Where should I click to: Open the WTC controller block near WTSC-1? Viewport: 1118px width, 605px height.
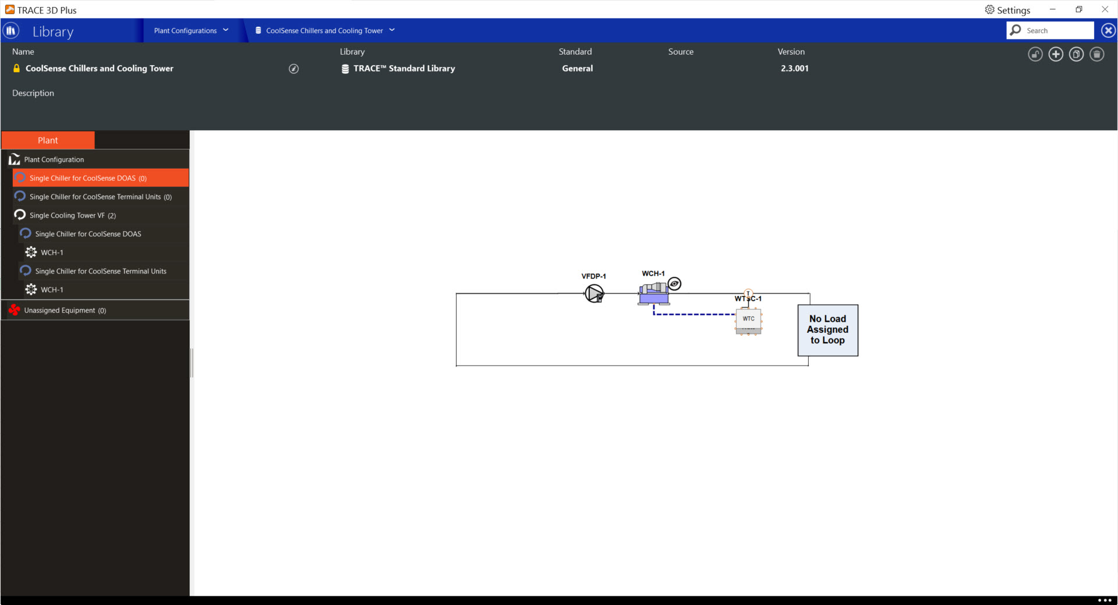[x=748, y=319]
